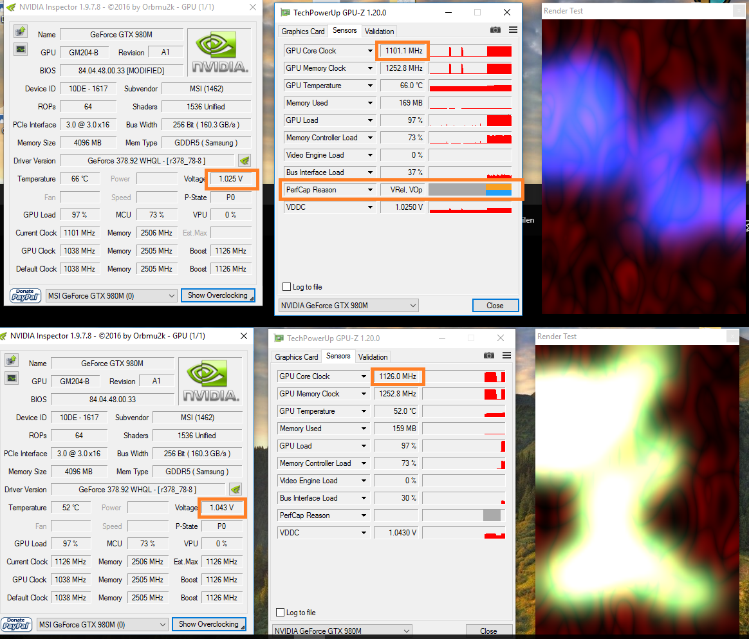The width and height of the screenshot is (749, 639).
Task: Click Show Overclocking in bottom Inspector
Action: [x=208, y=624]
